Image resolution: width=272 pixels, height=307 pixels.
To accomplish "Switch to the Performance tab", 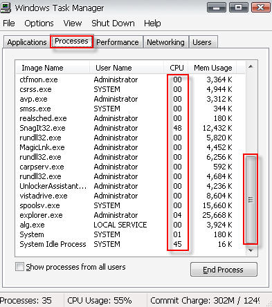I will 118,42.
